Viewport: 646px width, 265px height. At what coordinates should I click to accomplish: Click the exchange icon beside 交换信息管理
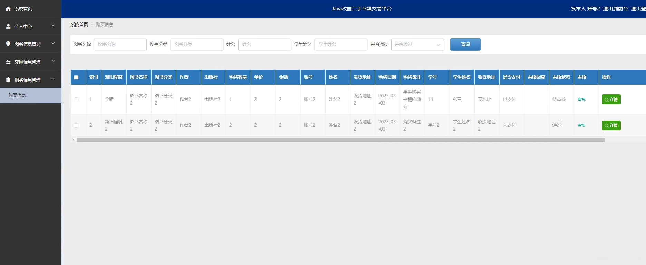click(x=8, y=62)
